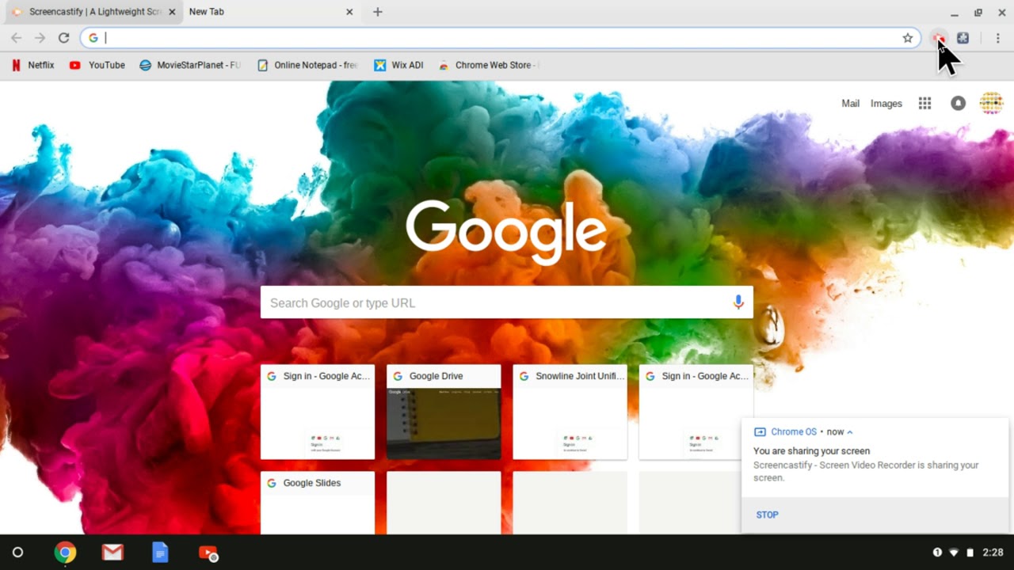Open the app launcher circle
Image resolution: width=1014 pixels, height=570 pixels.
17,552
